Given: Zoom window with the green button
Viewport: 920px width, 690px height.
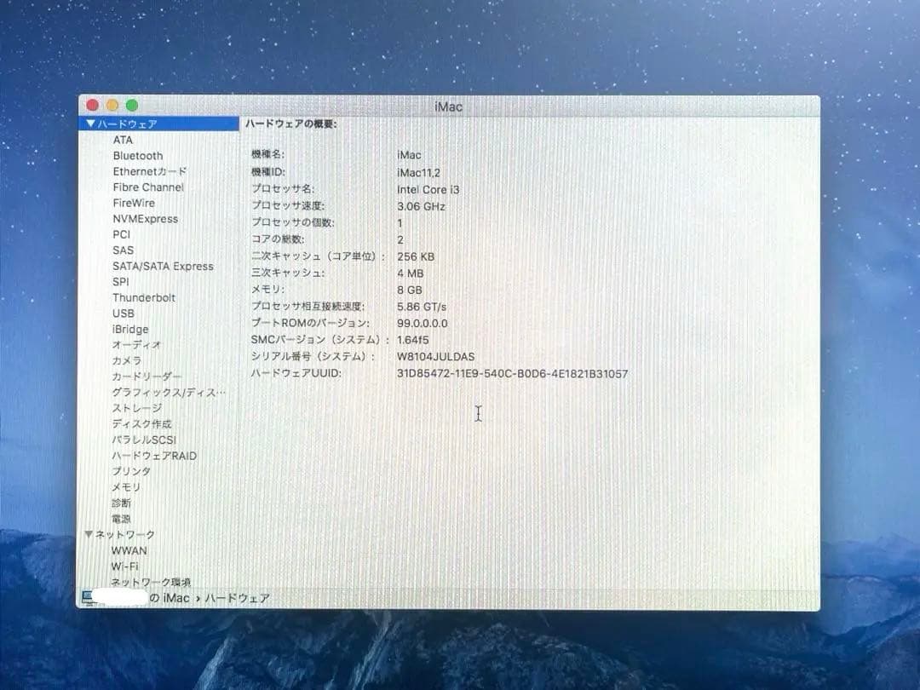Looking at the screenshot, I should 132,105.
